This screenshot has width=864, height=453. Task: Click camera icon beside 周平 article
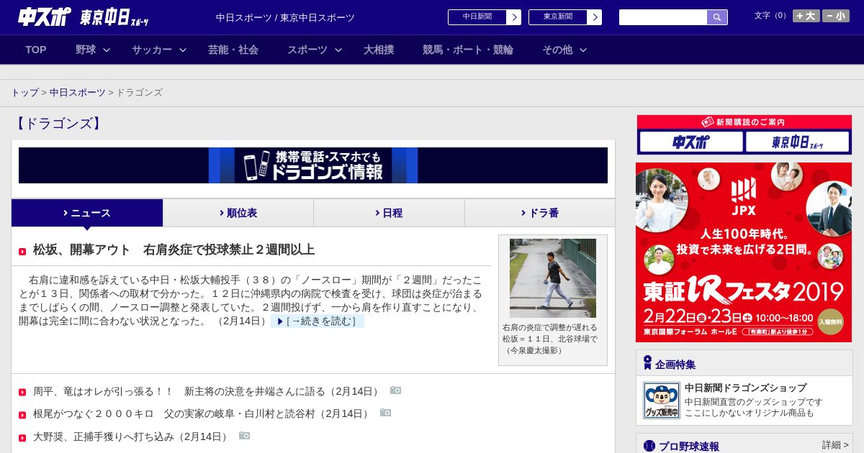395,390
